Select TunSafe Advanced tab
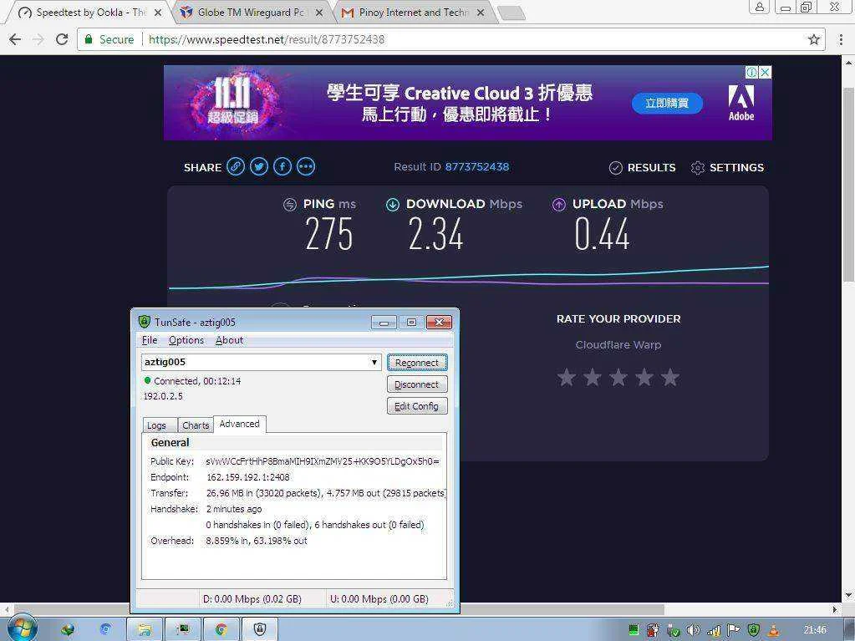Screen dimensions: 855x641 pyautogui.click(x=239, y=424)
